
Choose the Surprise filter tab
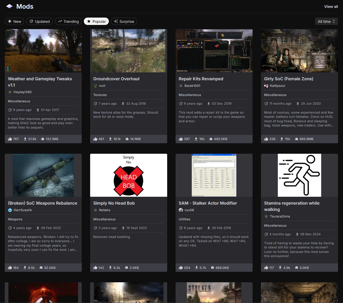click(x=124, y=22)
